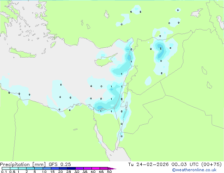
Task: Click the "10" legend scale label
Action: coord(44,172)
